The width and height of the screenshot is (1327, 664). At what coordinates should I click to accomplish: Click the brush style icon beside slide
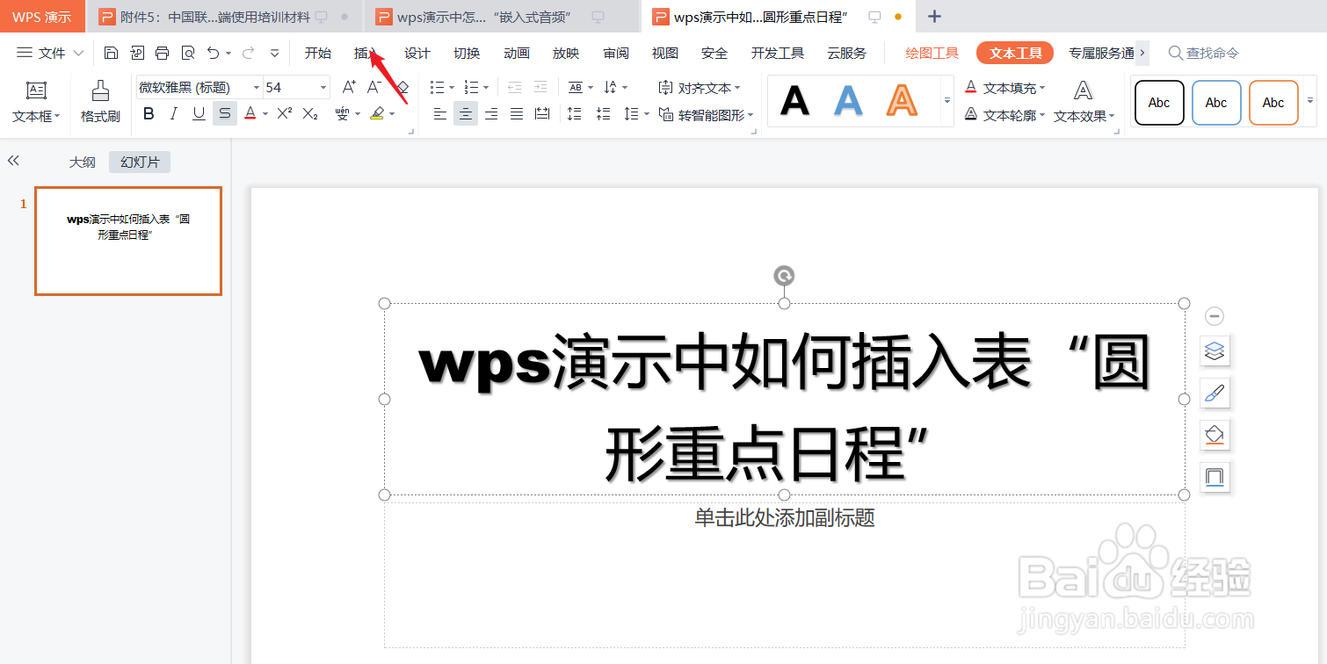coord(1215,393)
